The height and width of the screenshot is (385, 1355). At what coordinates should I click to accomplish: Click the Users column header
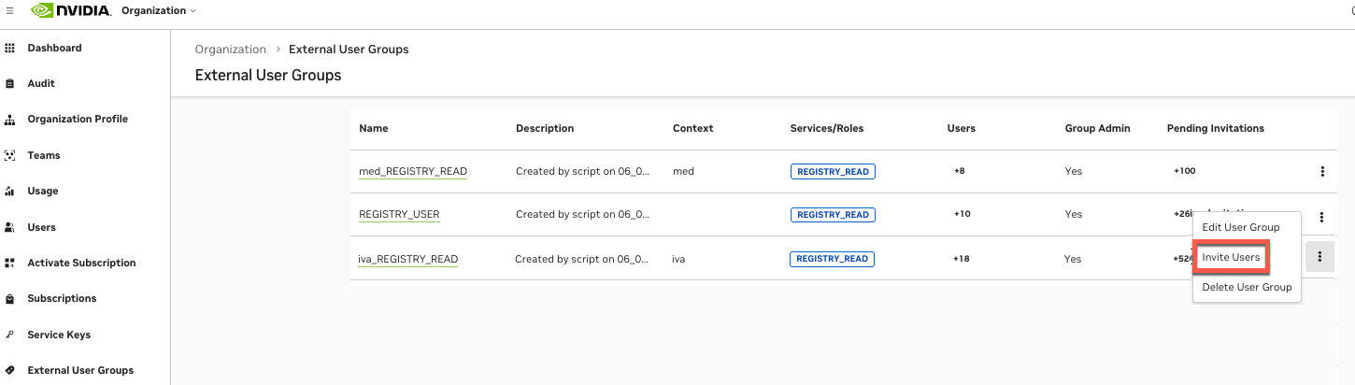click(x=961, y=128)
